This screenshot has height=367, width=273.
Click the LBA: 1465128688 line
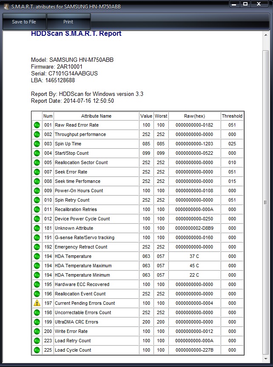tap(53, 80)
